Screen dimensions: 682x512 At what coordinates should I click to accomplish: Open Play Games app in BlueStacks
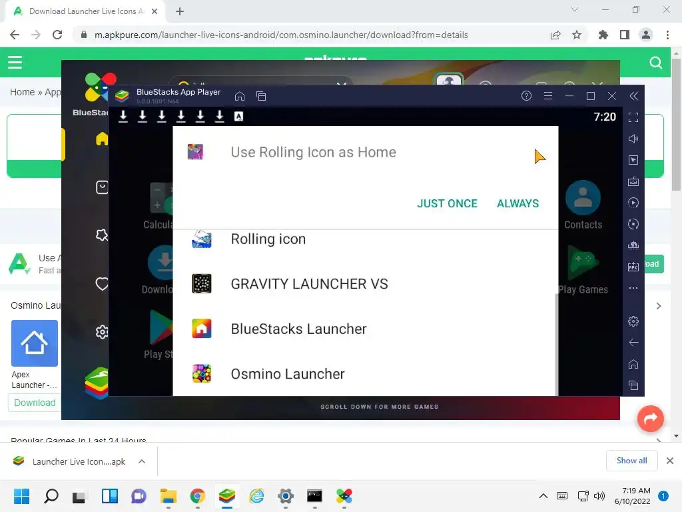(583, 270)
